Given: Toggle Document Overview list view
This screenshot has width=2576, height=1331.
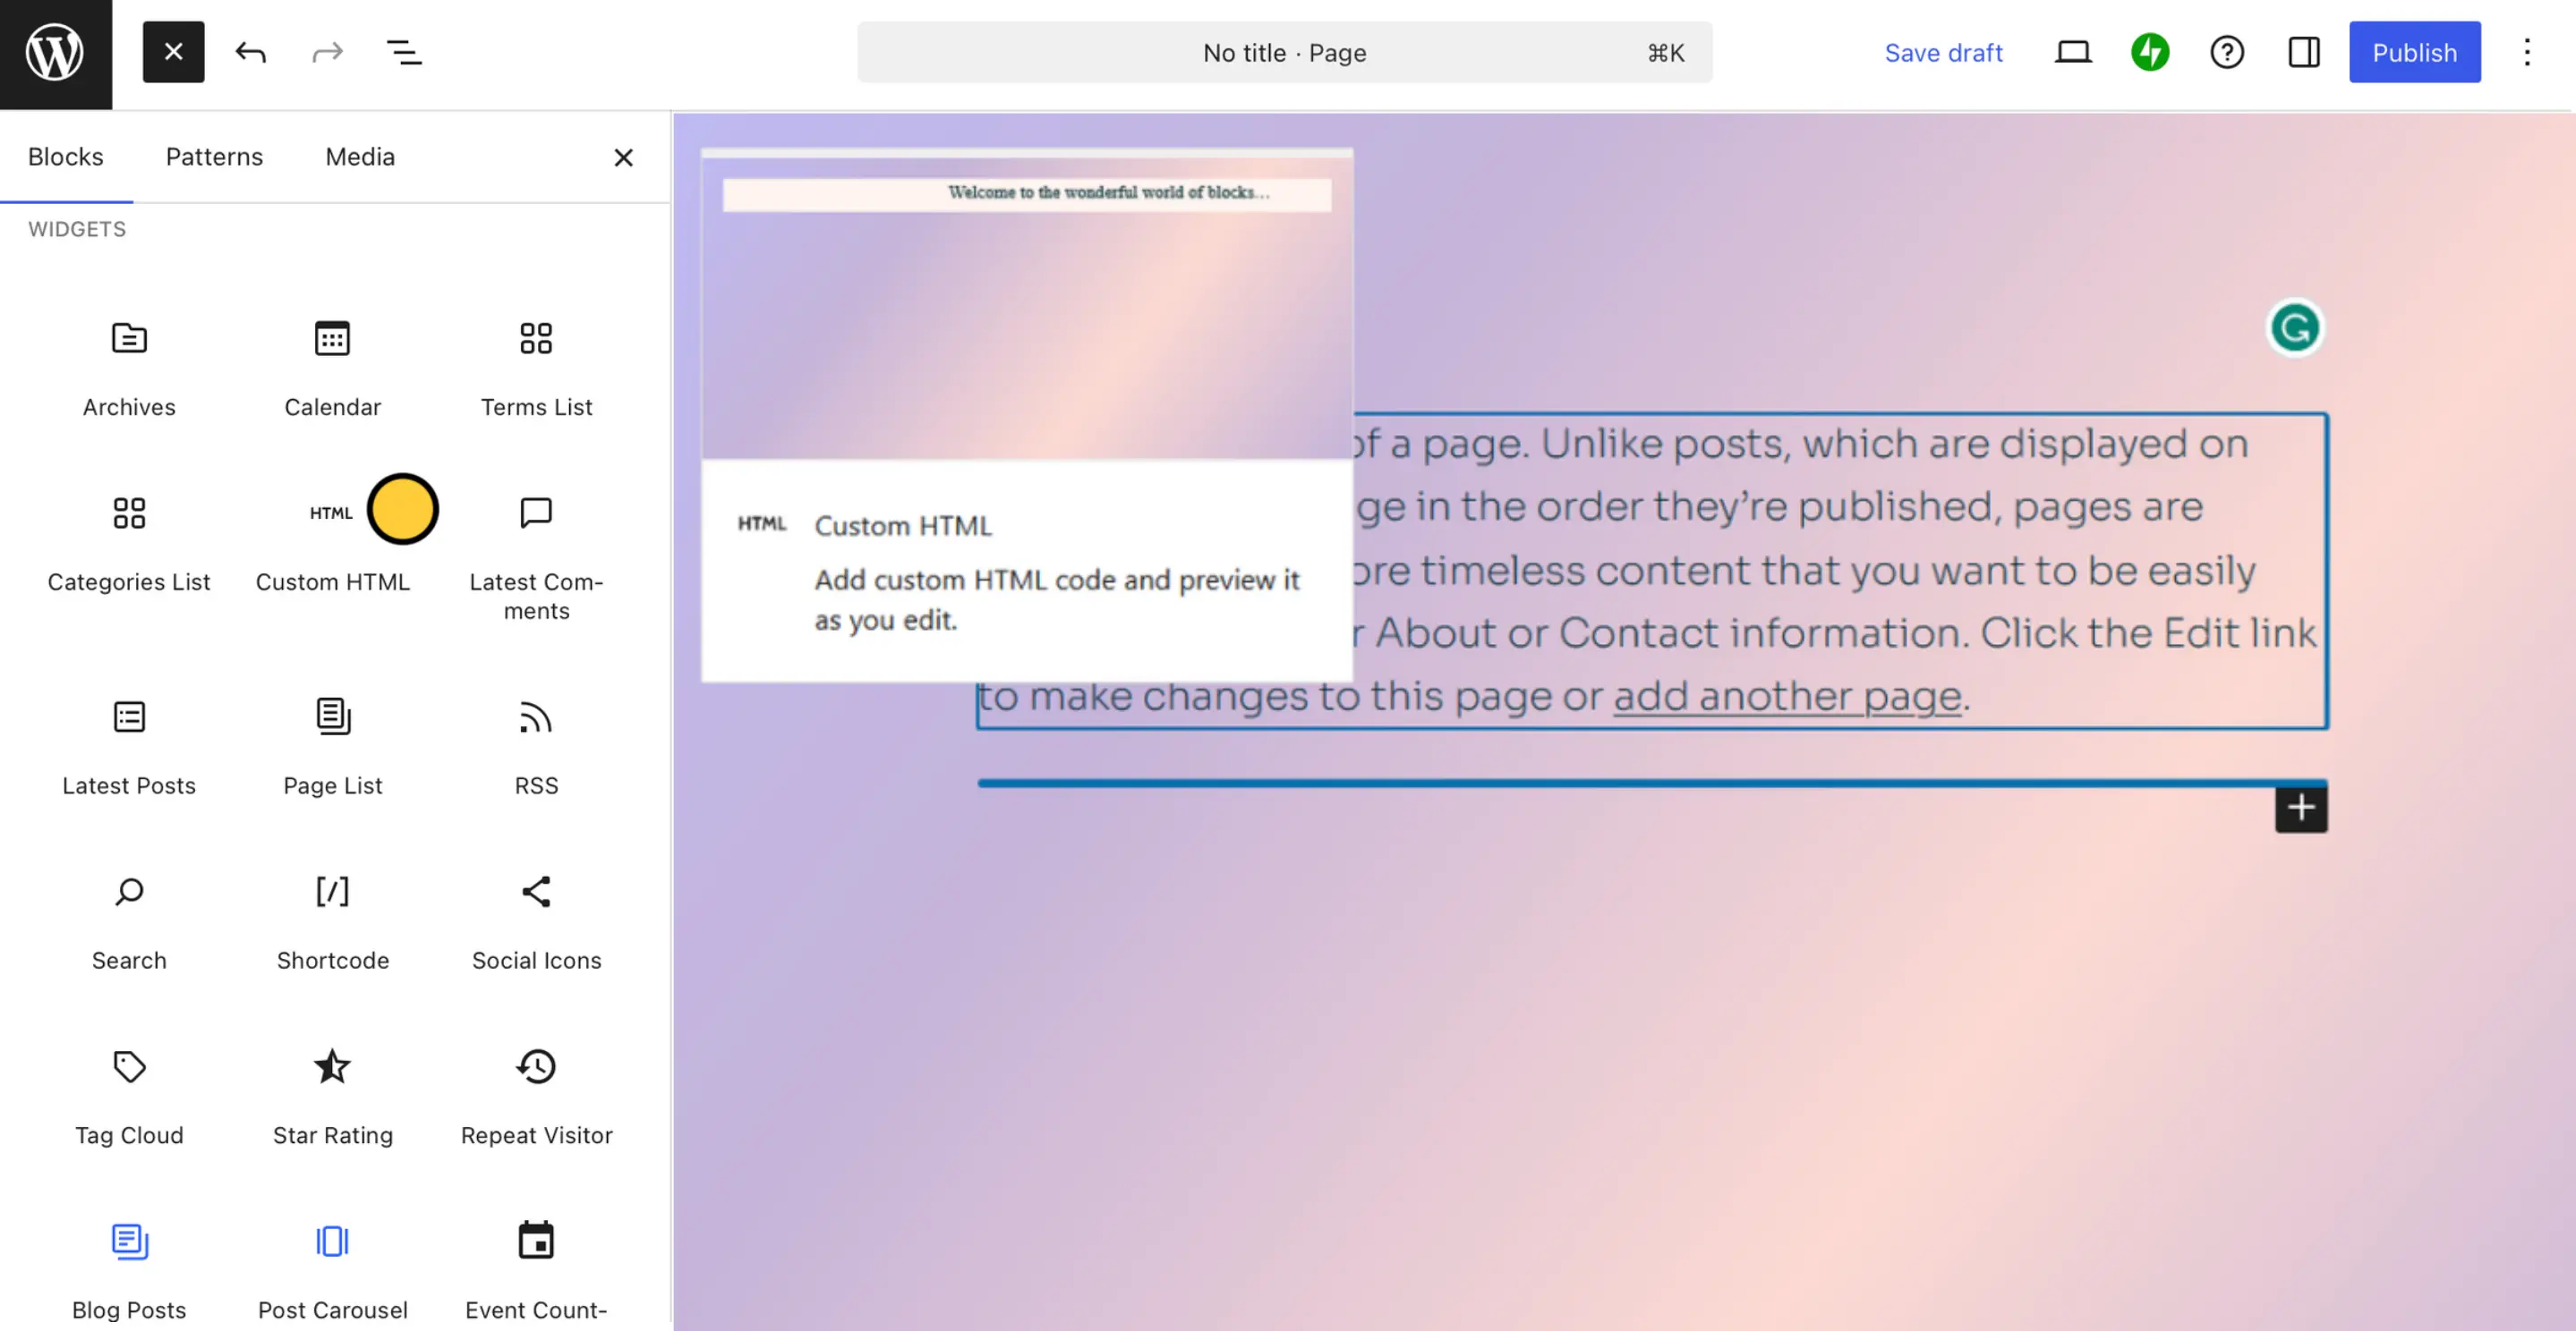Looking at the screenshot, I should (404, 52).
